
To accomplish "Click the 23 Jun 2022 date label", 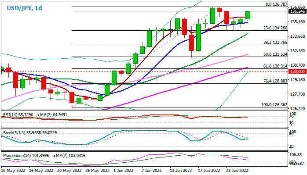I will click(x=237, y=171).
